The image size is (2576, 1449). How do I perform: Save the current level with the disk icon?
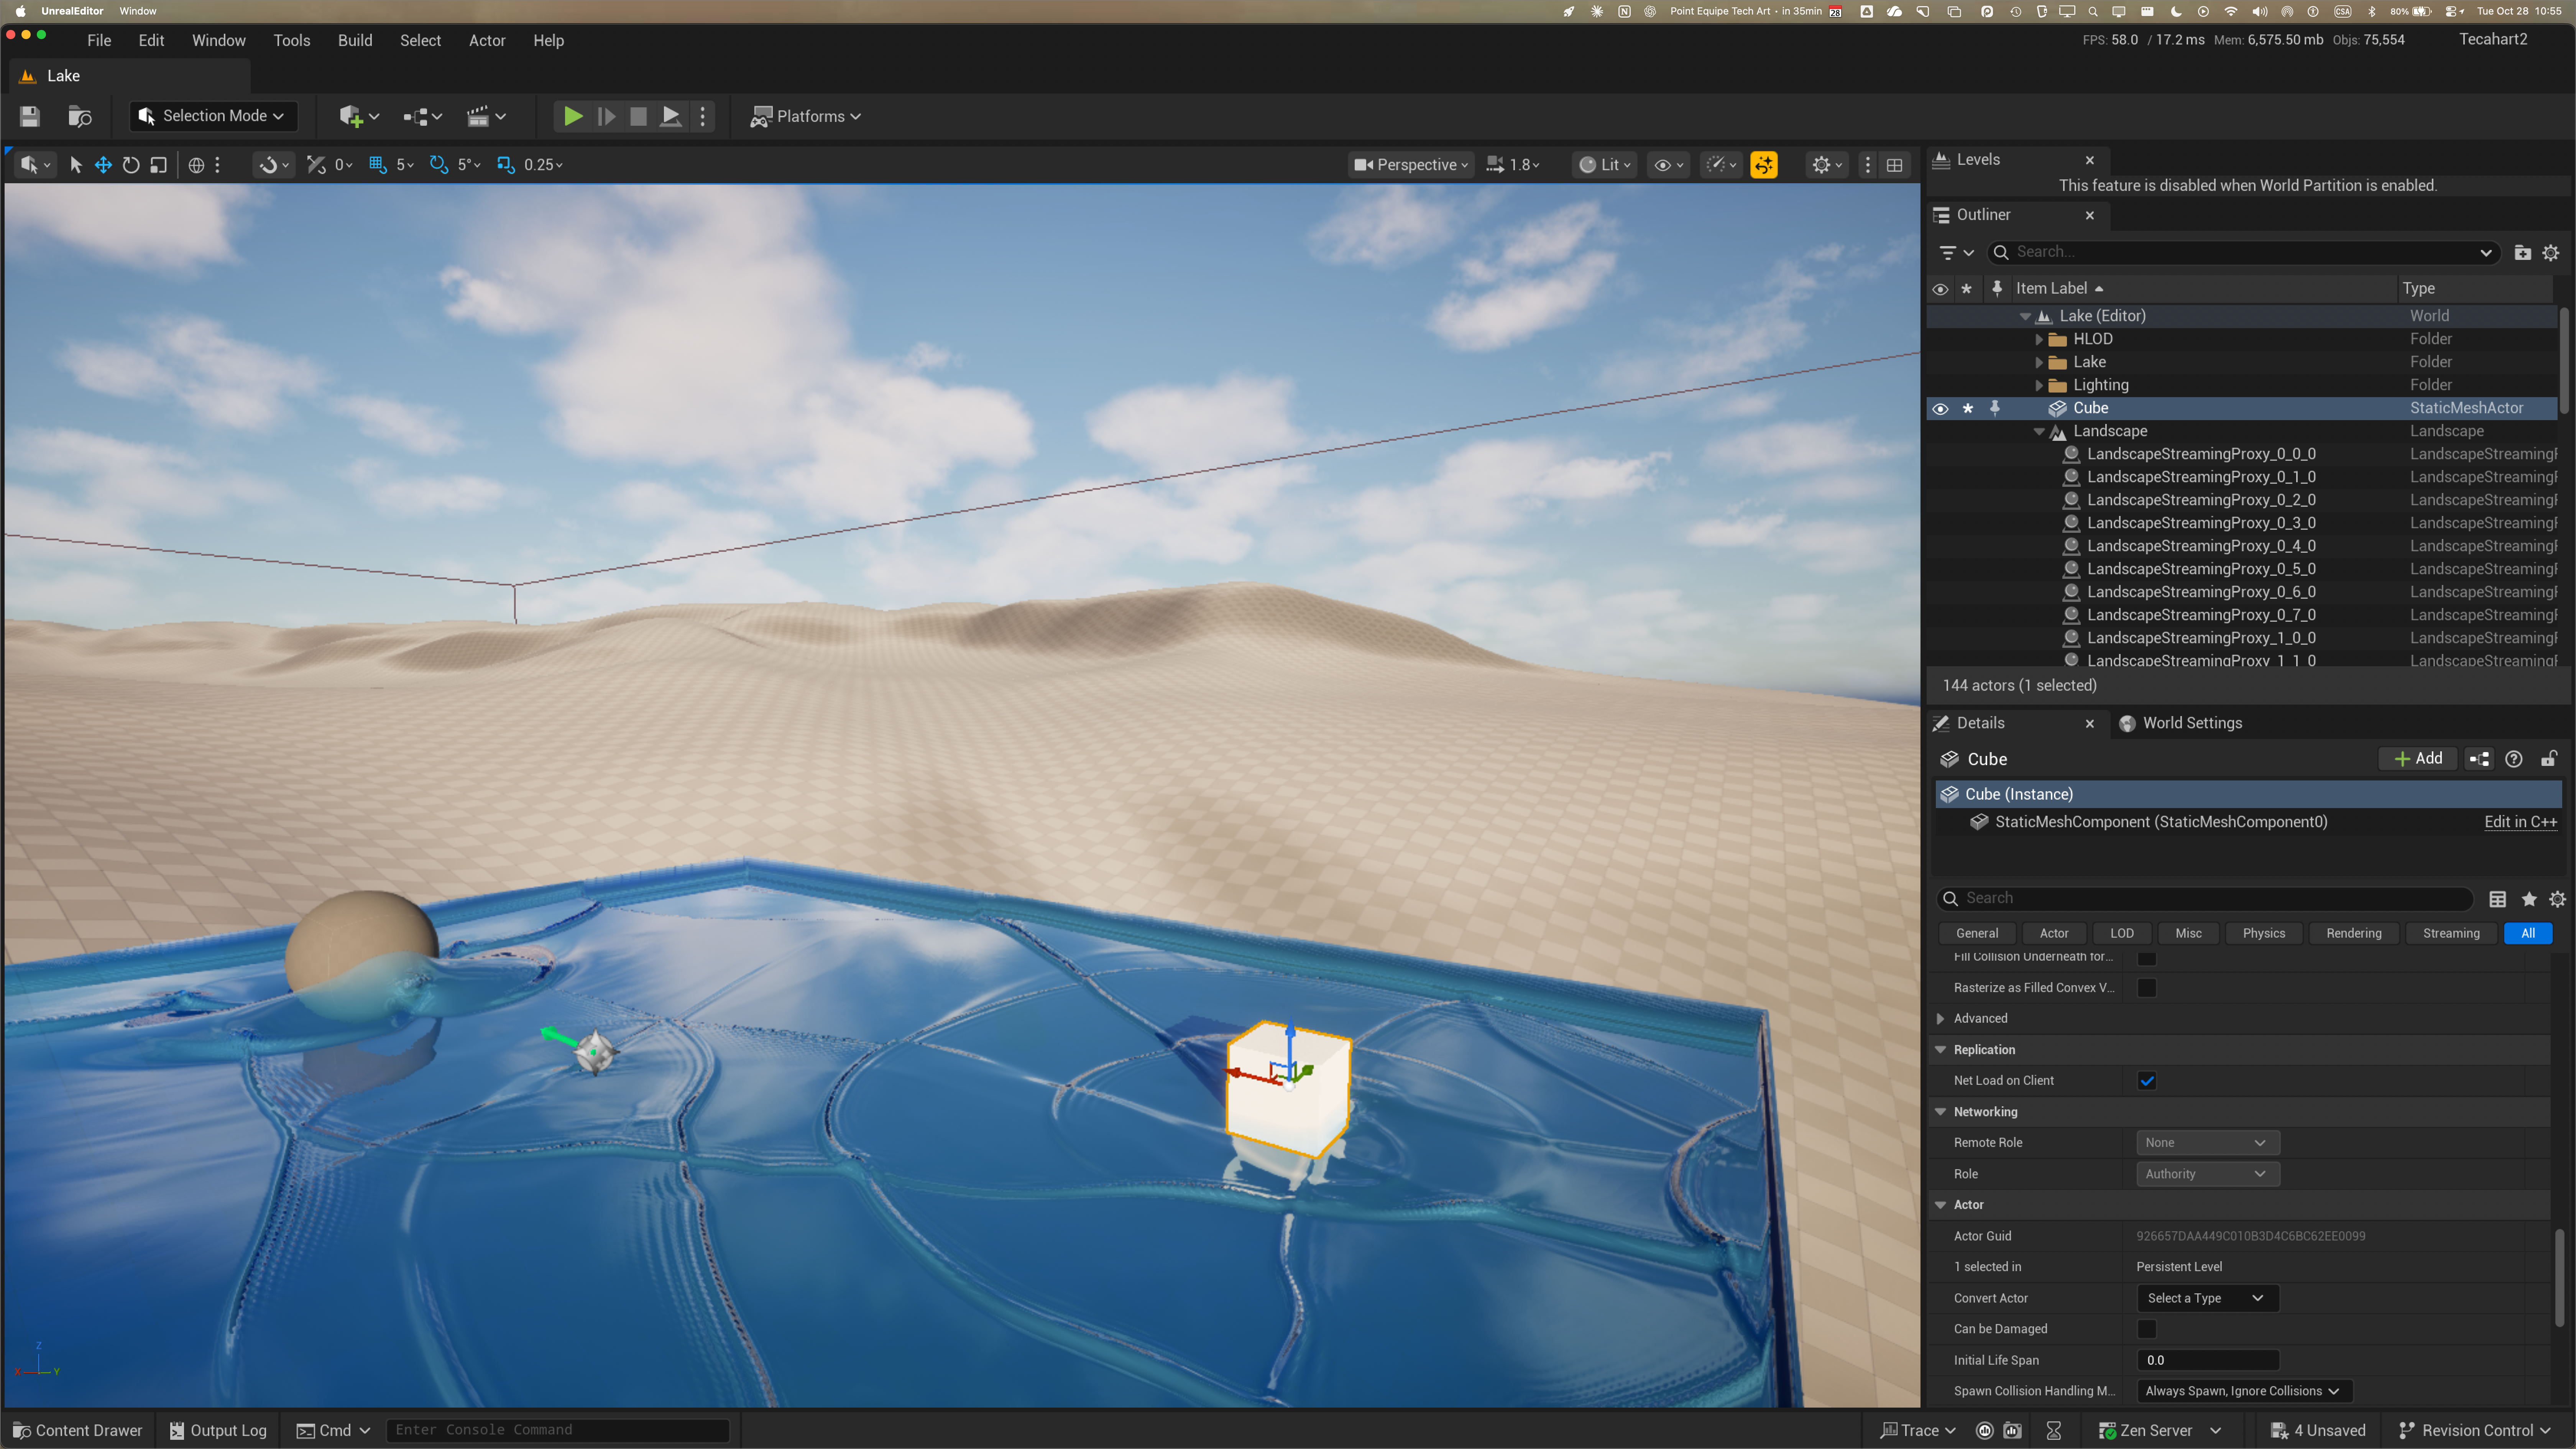[x=30, y=116]
